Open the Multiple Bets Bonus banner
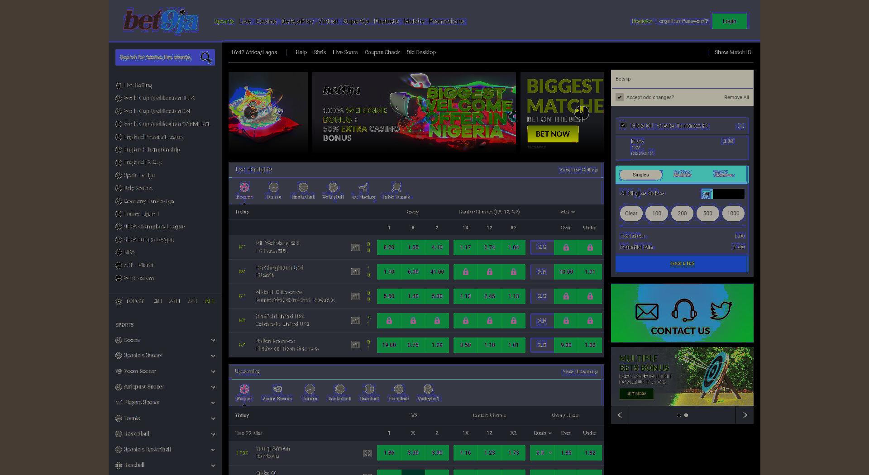Image resolution: width=869 pixels, height=475 pixels. [x=682, y=376]
